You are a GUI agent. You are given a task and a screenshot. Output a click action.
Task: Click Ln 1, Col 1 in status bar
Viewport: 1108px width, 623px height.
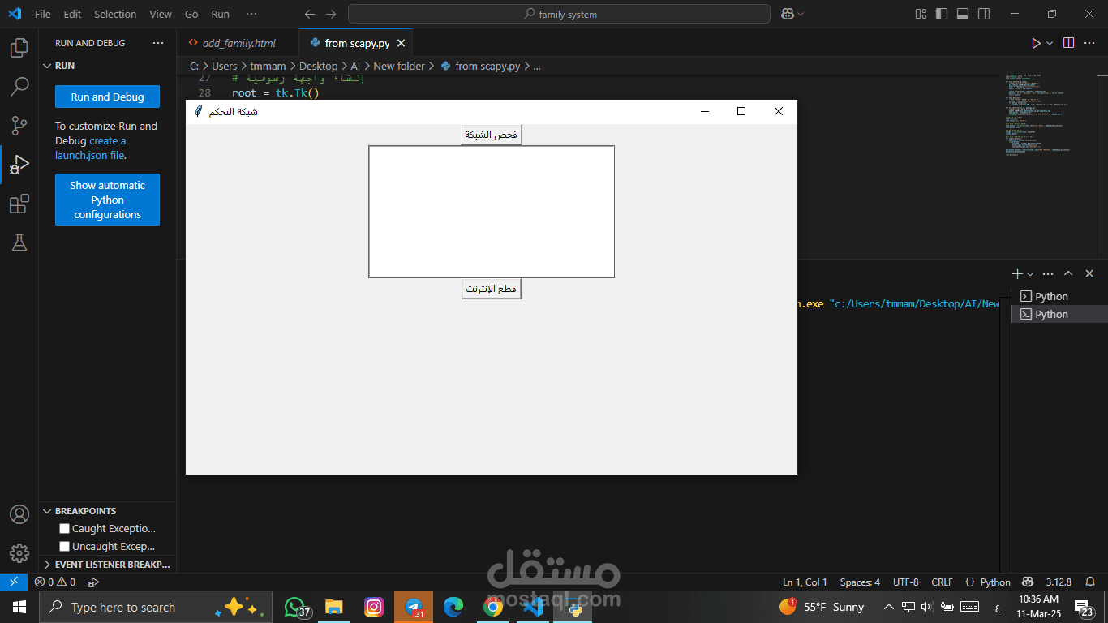805,582
